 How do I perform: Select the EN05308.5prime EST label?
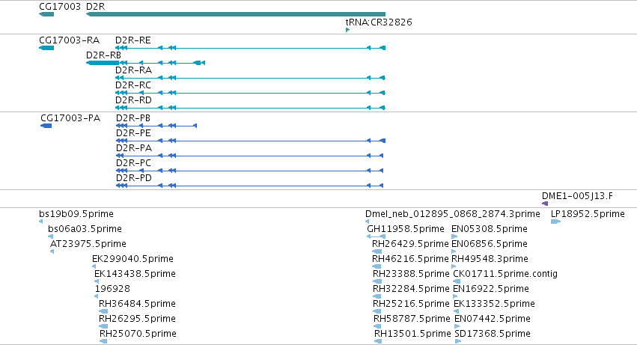tap(490, 229)
